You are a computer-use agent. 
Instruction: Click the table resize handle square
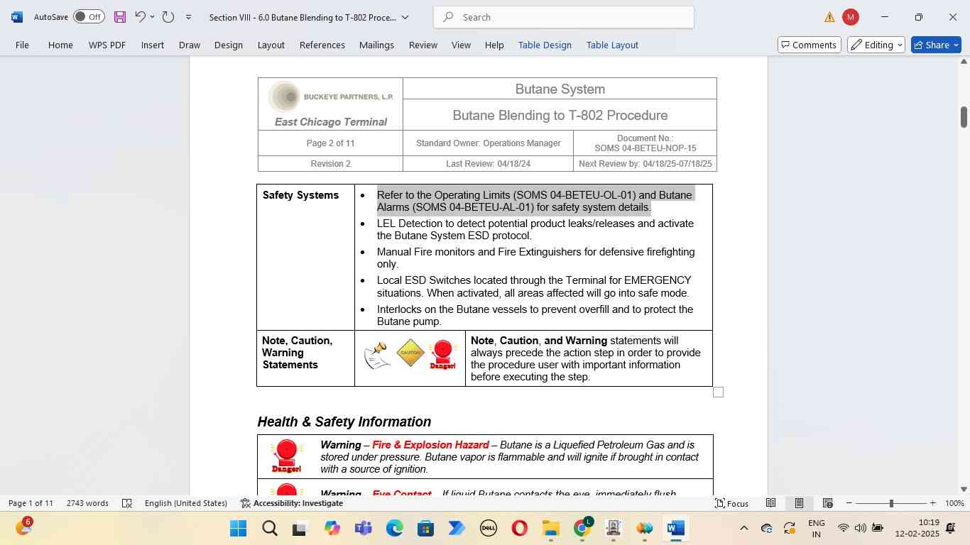pyautogui.click(x=718, y=392)
